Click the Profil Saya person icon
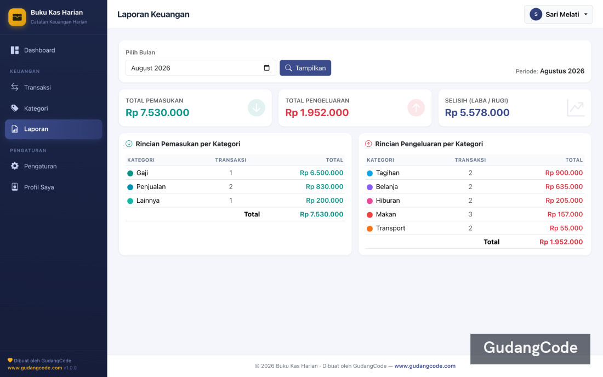603x377 pixels. tap(15, 187)
